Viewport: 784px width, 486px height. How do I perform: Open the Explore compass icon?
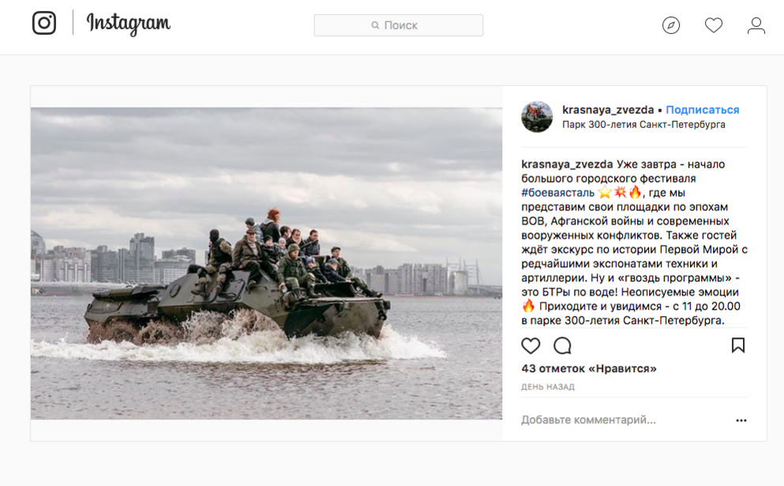671,25
